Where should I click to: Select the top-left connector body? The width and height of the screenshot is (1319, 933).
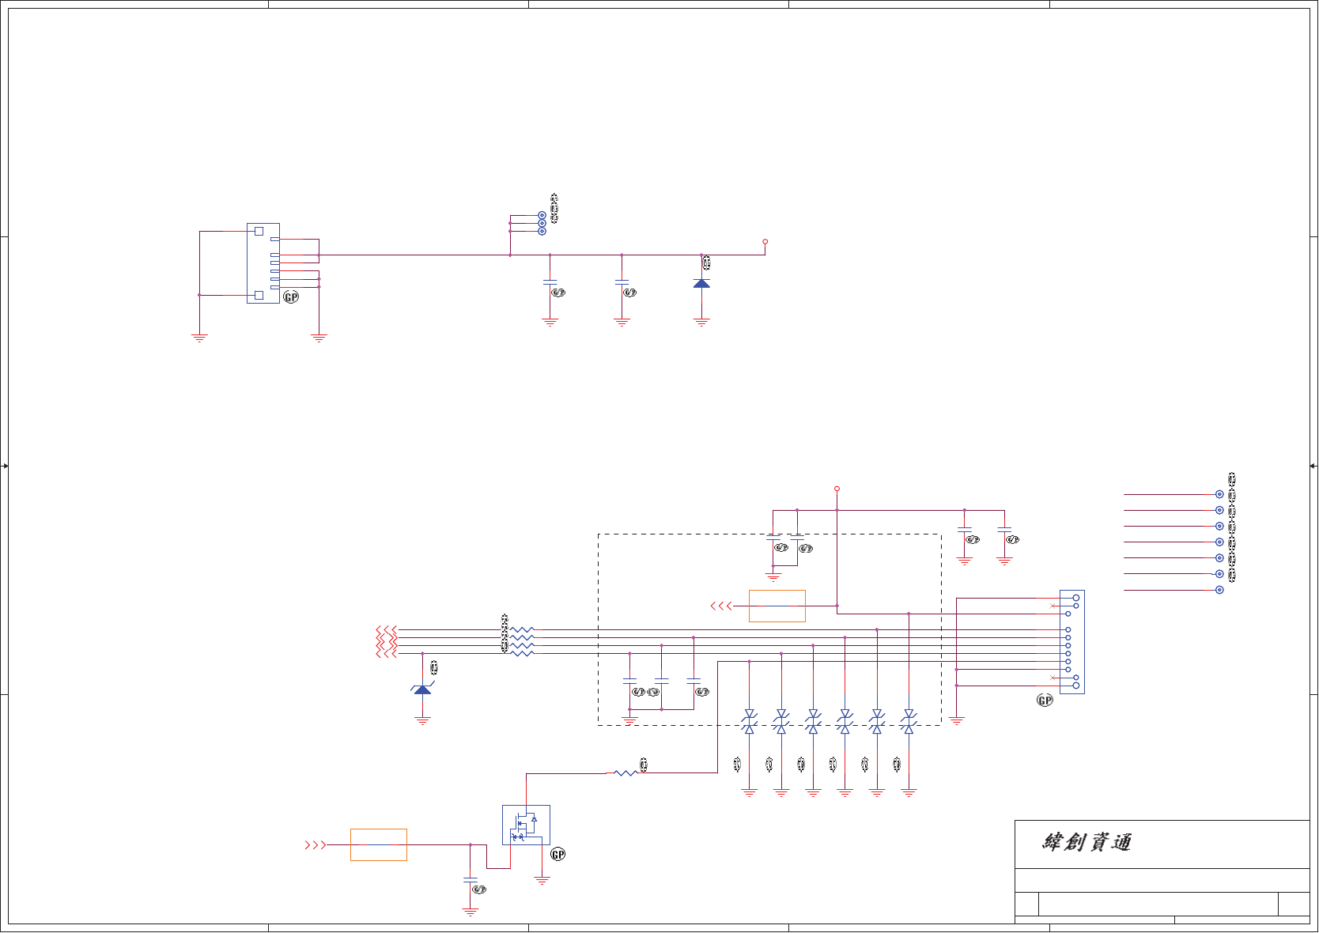[263, 263]
